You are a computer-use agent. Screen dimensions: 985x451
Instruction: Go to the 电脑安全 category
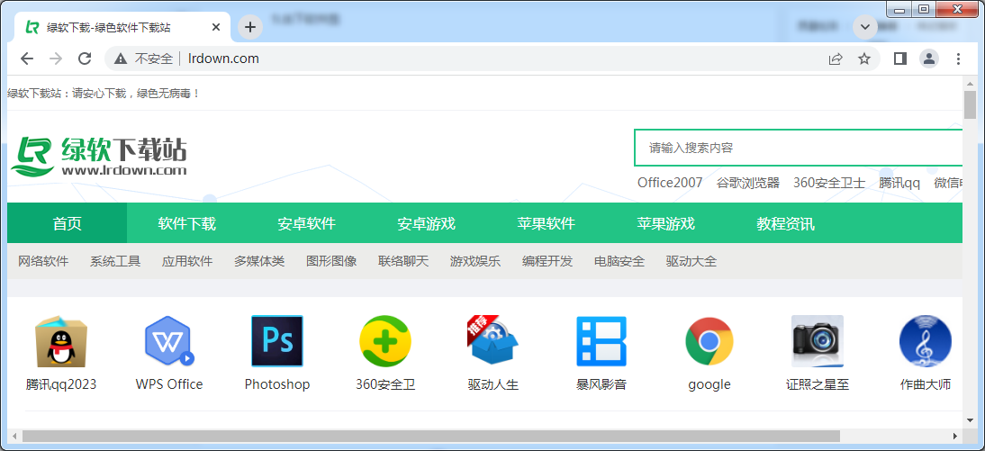coord(619,261)
